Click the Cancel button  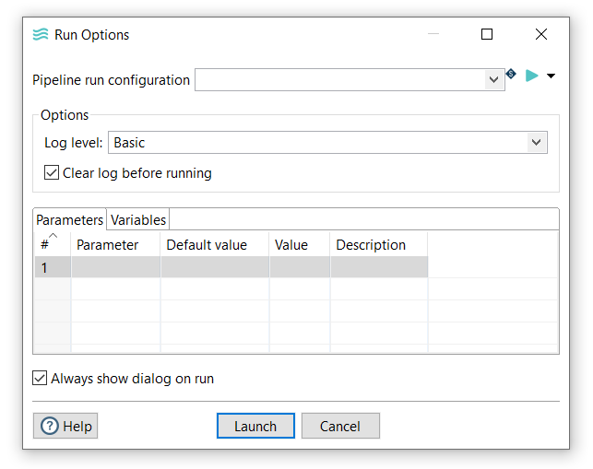340,426
